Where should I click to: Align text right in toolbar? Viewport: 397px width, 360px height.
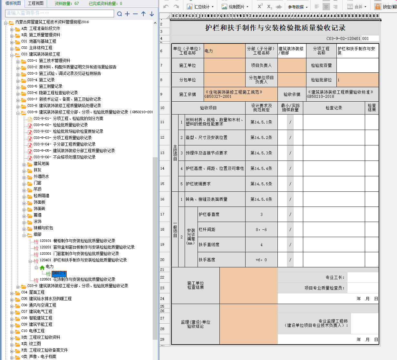(335, 6)
